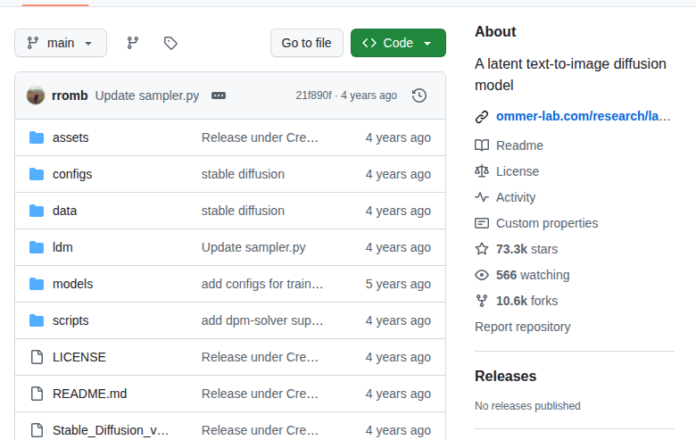696x440 pixels.
Task: Open the main branch selector dropdown
Action: tap(61, 43)
